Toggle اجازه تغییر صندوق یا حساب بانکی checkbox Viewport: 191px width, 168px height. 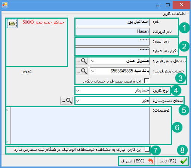(147, 81)
